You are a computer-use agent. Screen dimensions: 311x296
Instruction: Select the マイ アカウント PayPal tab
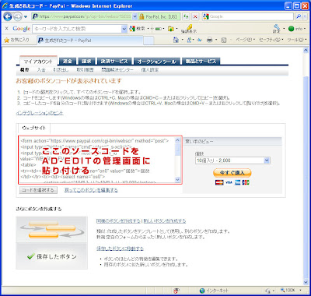coord(38,62)
